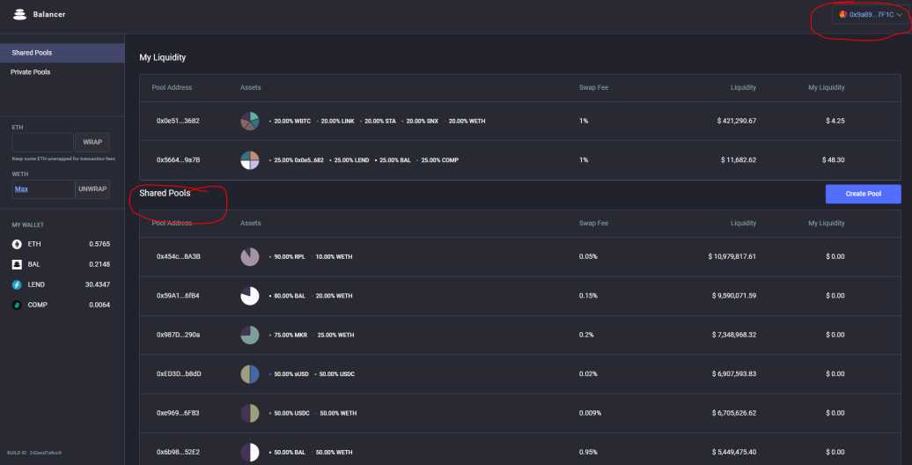Click the pie chart for pool 0x454c...8A3B
This screenshot has height=465, width=912.
click(249, 256)
